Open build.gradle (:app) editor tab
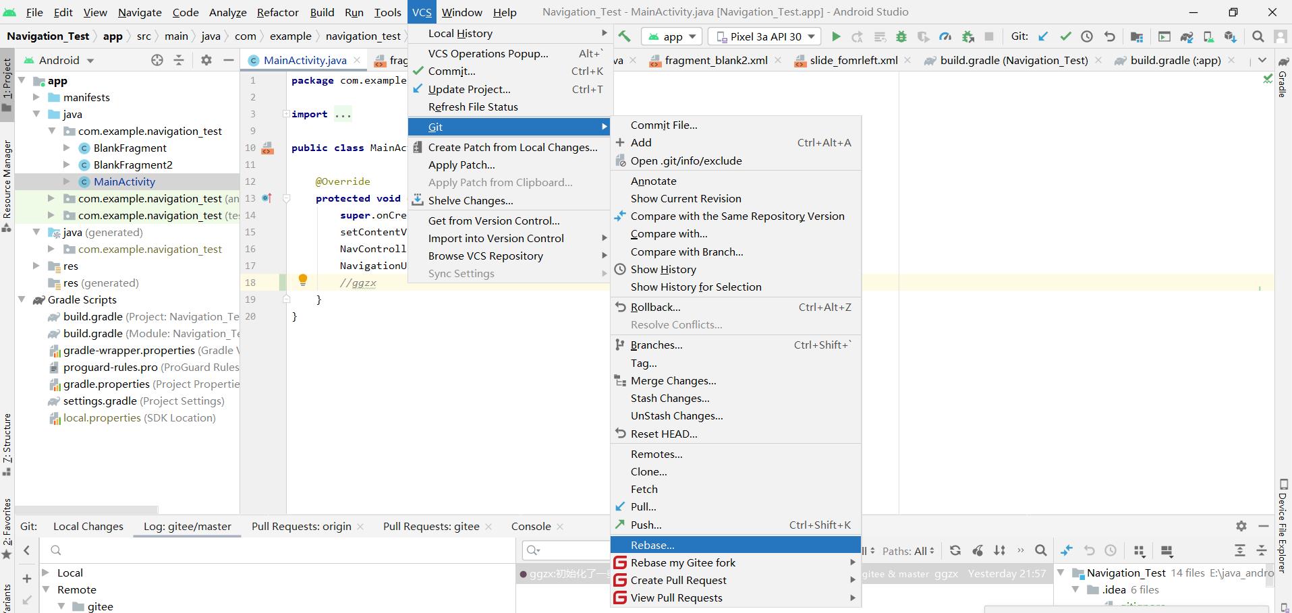This screenshot has height=613, width=1292. 1175,60
